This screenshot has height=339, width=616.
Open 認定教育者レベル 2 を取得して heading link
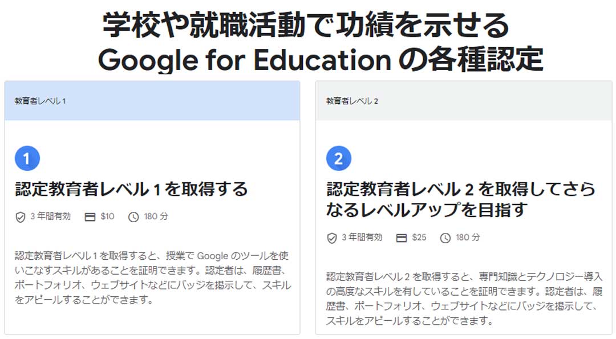click(x=461, y=199)
